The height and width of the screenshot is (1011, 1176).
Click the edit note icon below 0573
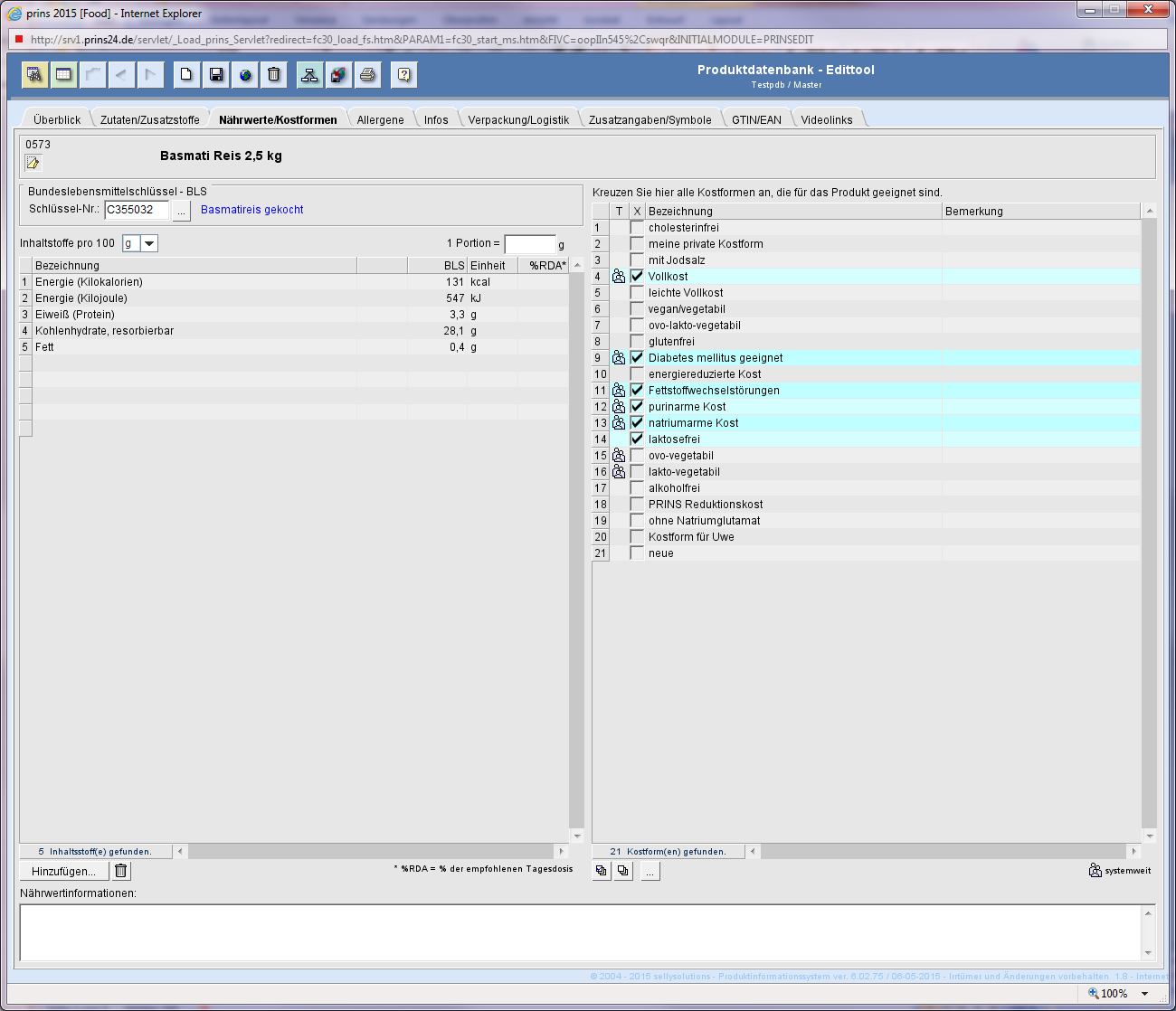(x=33, y=163)
